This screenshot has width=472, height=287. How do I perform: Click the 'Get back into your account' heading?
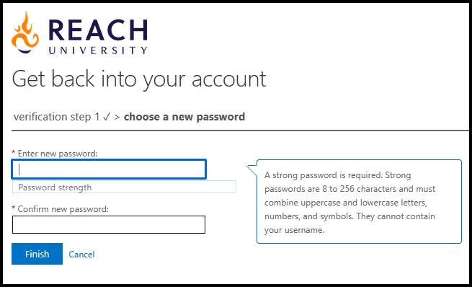139,79
